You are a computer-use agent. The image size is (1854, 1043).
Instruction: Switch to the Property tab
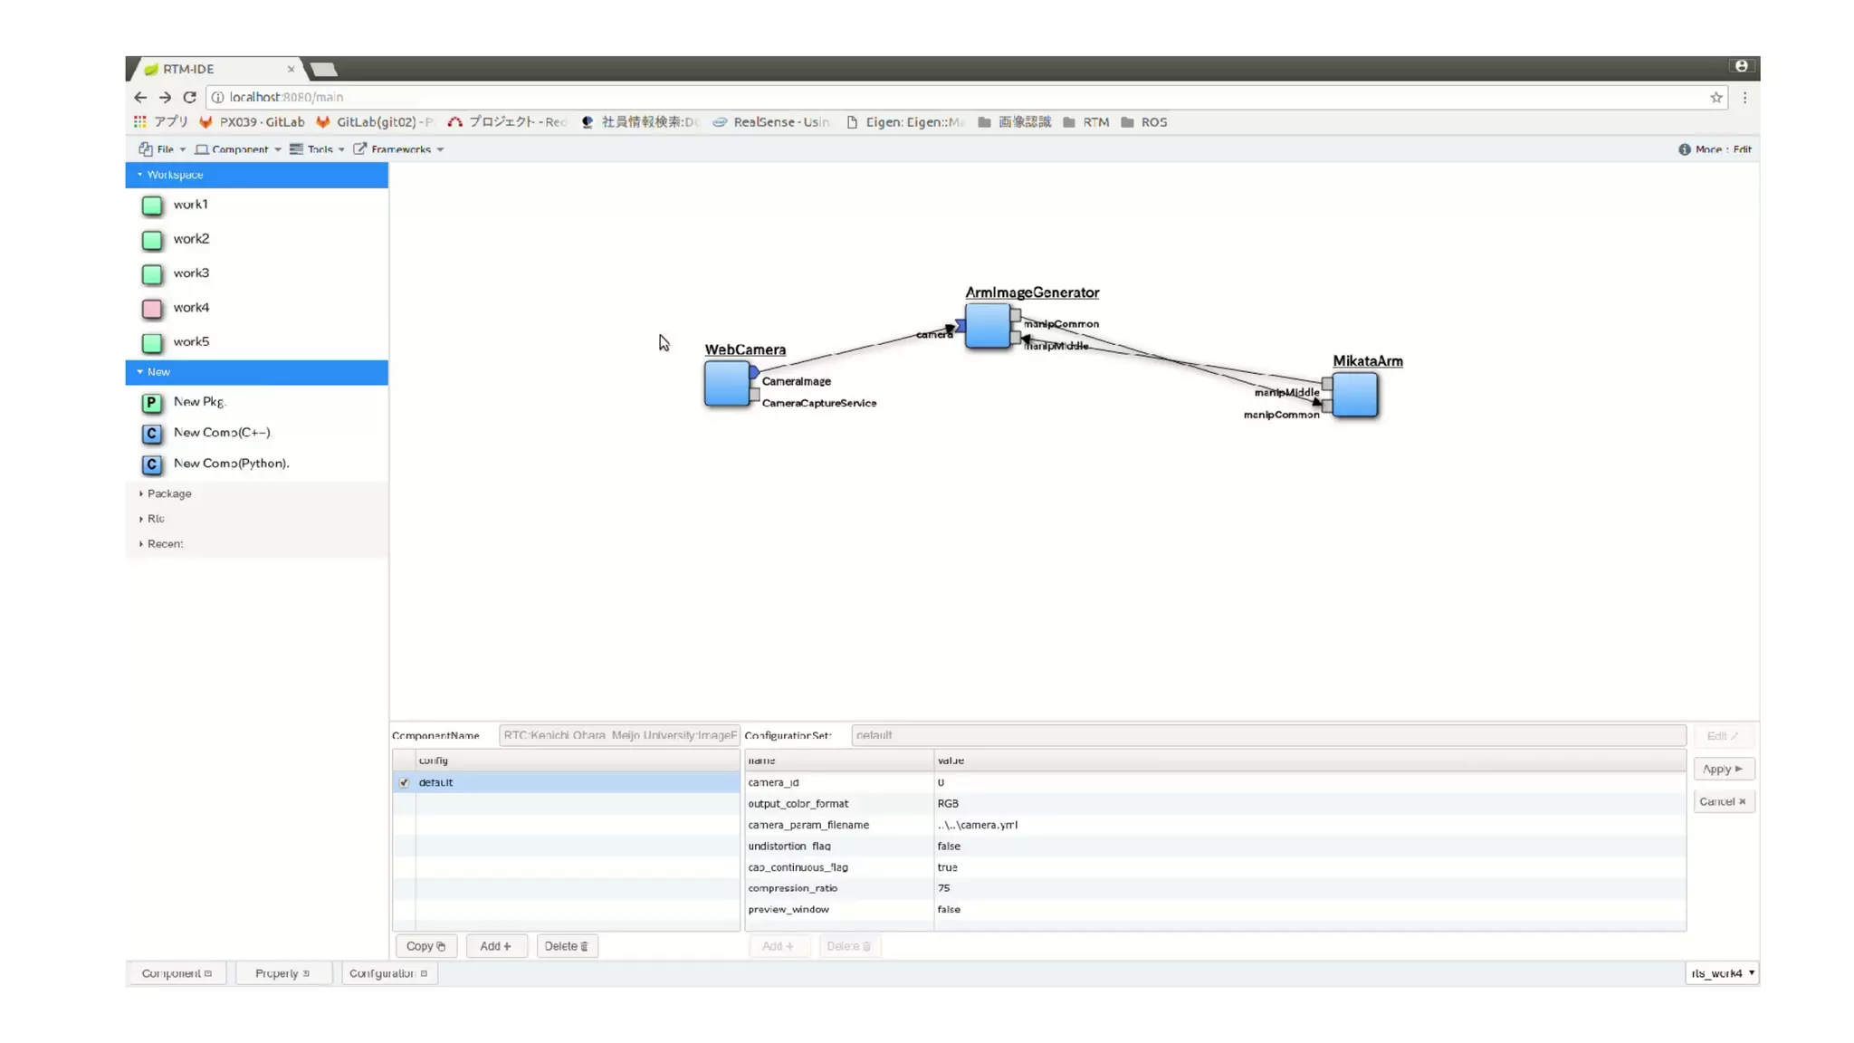(282, 973)
